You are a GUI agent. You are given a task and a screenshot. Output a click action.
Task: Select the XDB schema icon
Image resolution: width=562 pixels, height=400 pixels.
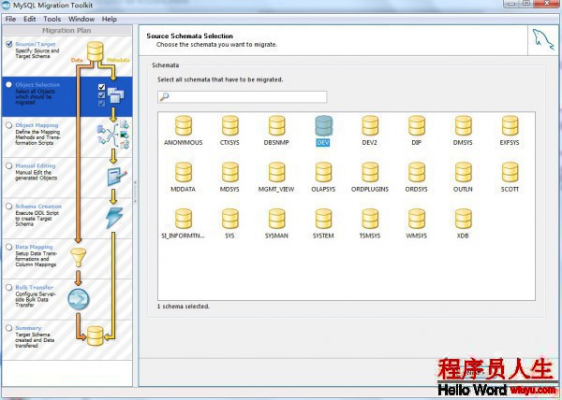[463, 219]
